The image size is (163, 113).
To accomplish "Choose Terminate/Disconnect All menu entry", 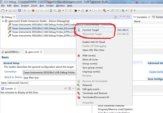I will pos(104,97).
